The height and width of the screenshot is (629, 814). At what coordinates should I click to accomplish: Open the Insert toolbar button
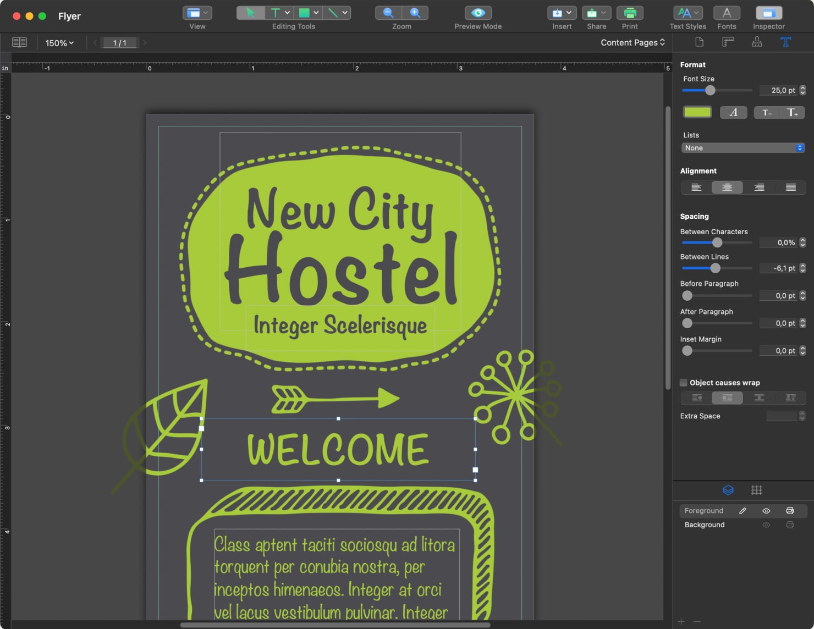click(562, 13)
